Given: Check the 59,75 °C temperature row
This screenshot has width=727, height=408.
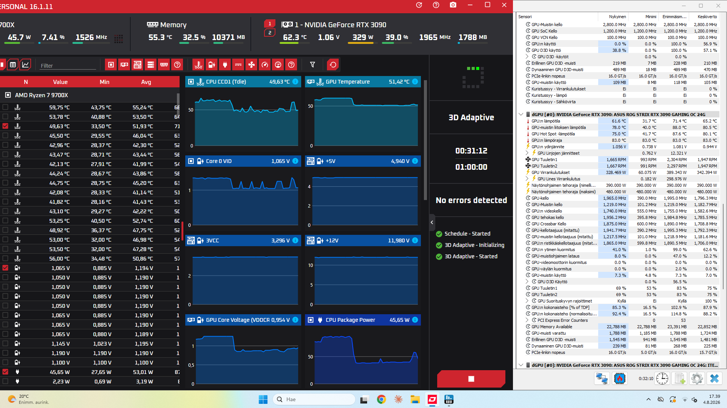Looking at the screenshot, I should (x=5, y=107).
